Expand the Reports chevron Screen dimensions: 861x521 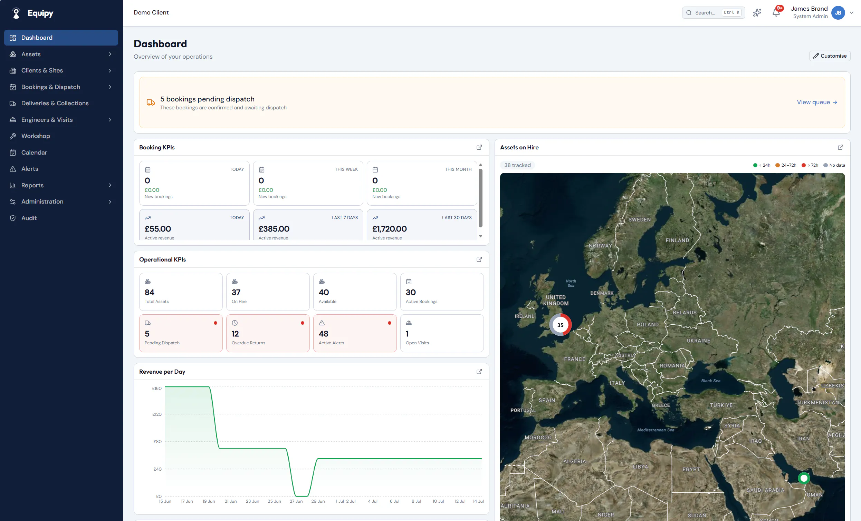tap(110, 185)
